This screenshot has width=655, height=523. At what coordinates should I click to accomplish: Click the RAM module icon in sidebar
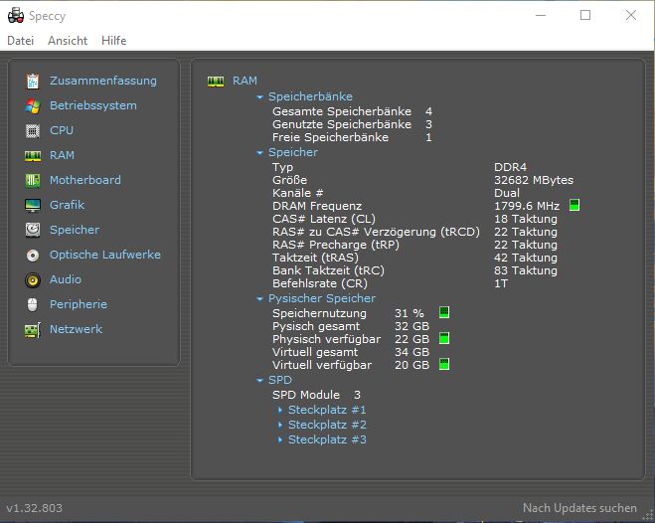pyautogui.click(x=33, y=156)
